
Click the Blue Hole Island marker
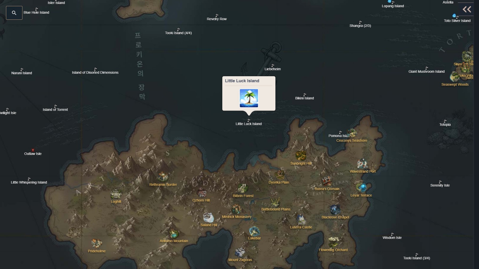[36, 9]
